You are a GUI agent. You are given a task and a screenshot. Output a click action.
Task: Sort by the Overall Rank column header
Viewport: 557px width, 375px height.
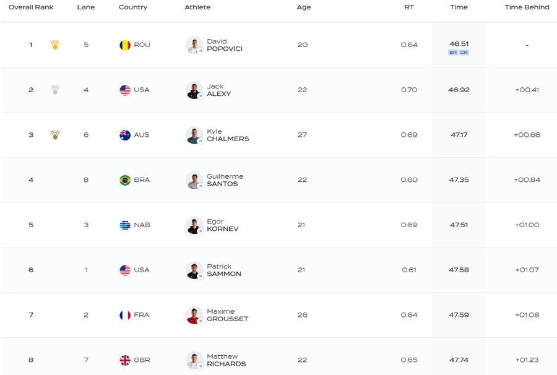tap(31, 7)
